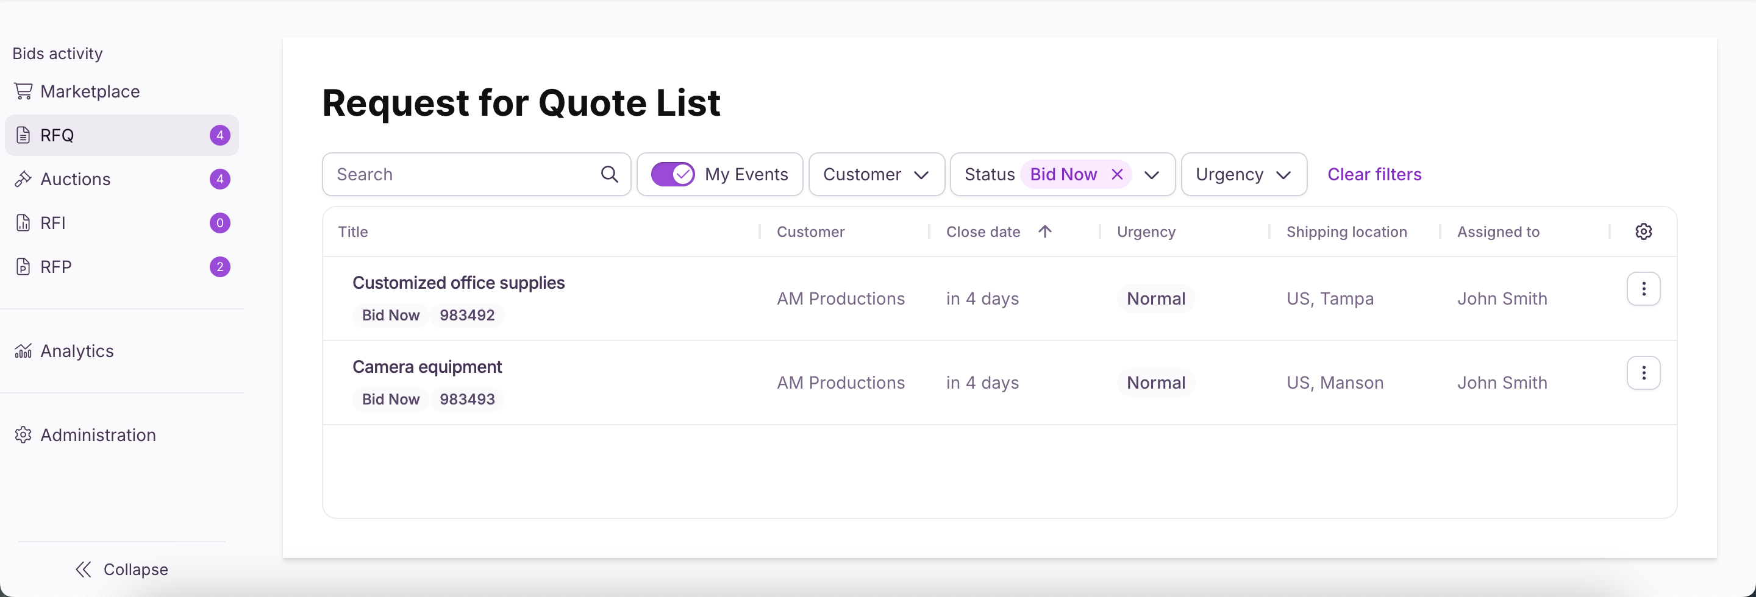1756x597 pixels.
Task: Open row menu for Camera equipment
Action: pyautogui.click(x=1643, y=373)
